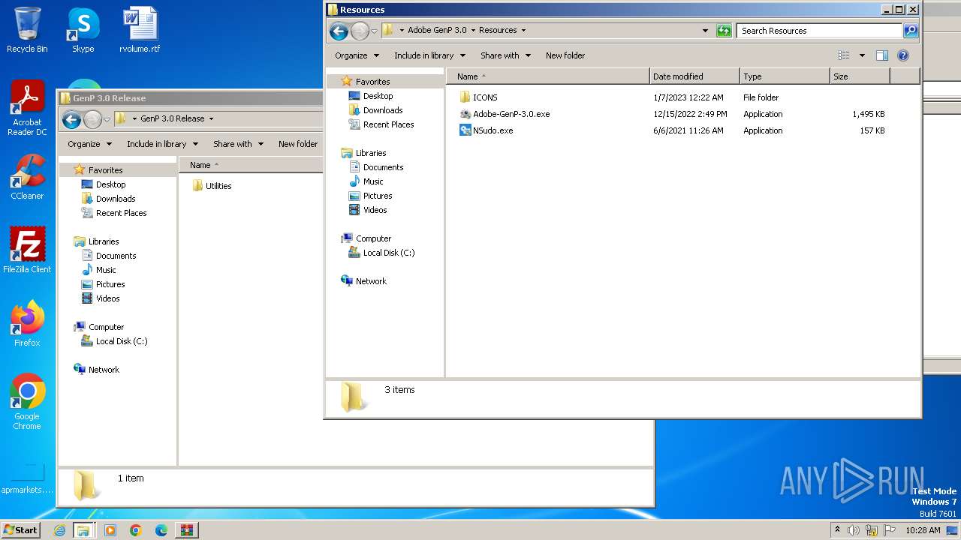Open Internet Explorer from the taskbar
This screenshot has width=961, height=540.
(59, 530)
